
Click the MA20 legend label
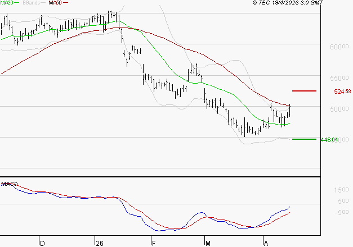click(x=7, y=3)
